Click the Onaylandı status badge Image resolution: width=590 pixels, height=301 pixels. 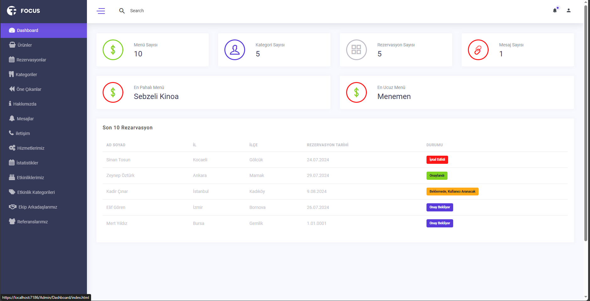[x=437, y=176]
